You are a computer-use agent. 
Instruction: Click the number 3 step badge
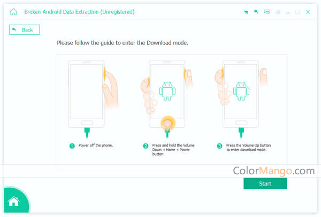tap(219, 146)
